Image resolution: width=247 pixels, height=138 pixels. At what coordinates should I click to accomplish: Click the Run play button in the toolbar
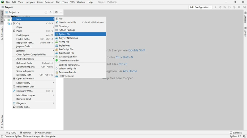pyautogui.click(x=216, y=7)
